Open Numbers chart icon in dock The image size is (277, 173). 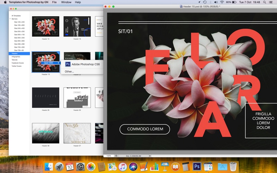[154, 166]
